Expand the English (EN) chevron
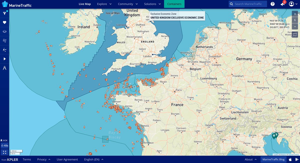The width and height of the screenshot is (300, 163). [102, 160]
